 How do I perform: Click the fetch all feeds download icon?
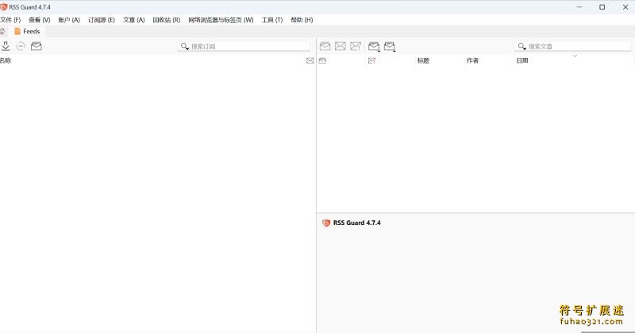point(6,46)
